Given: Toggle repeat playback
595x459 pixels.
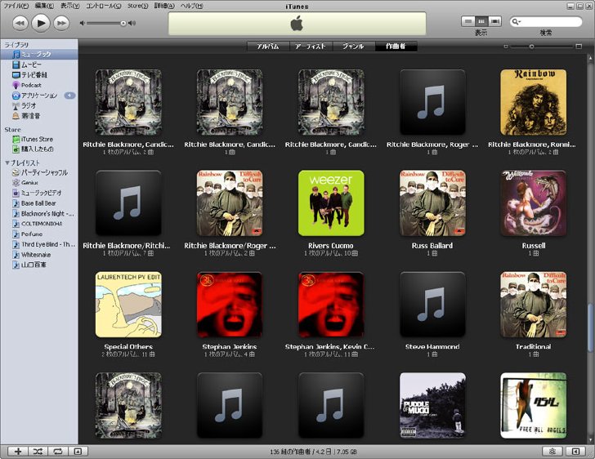Looking at the screenshot, I should [x=58, y=451].
